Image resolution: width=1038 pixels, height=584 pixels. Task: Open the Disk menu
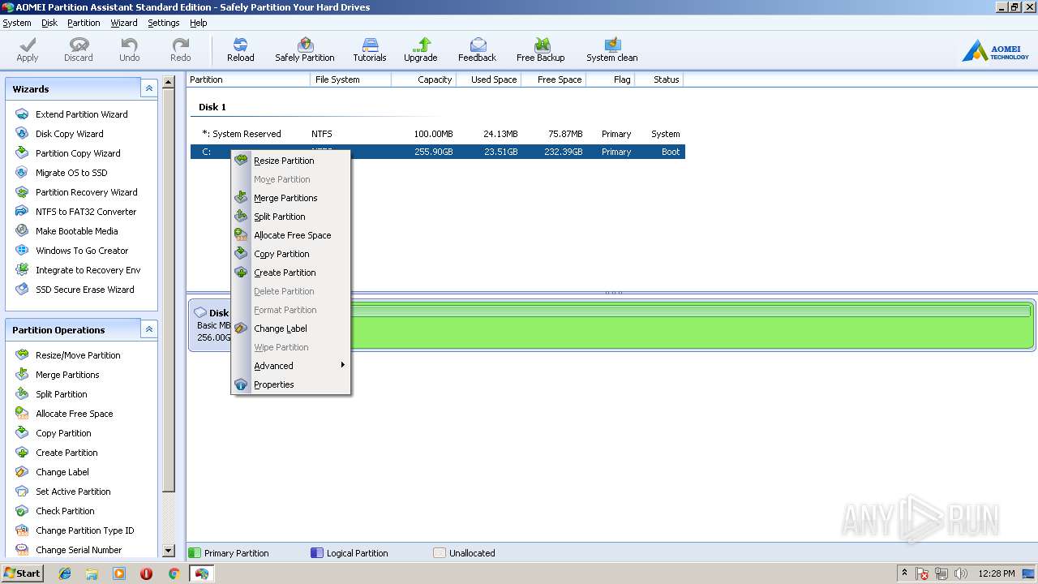click(x=49, y=23)
